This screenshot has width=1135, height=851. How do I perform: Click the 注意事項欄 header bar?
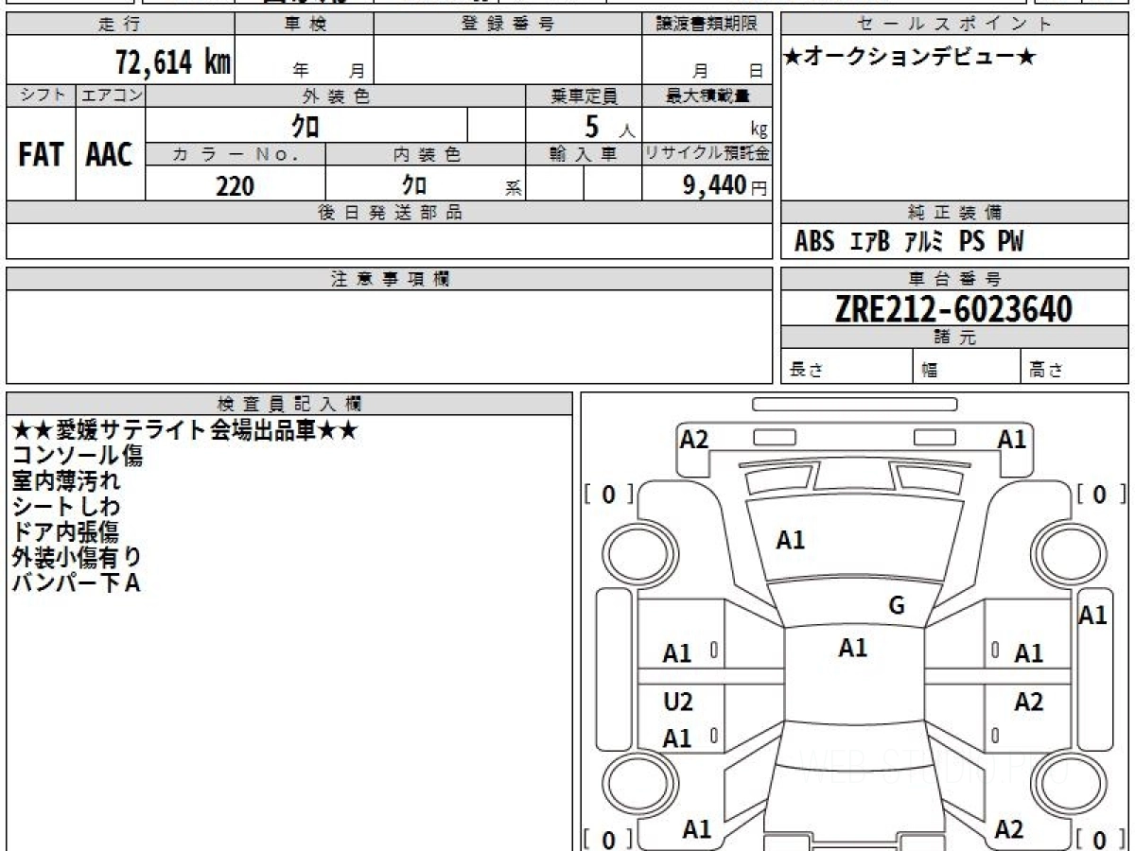click(390, 279)
